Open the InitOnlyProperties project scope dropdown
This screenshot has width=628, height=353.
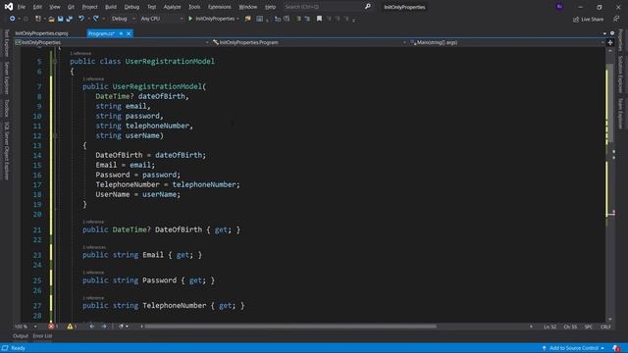[x=112, y=42]
